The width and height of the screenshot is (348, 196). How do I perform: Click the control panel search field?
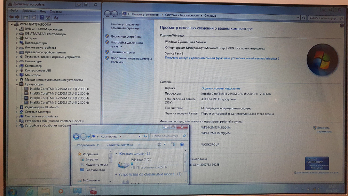tap(325, 18)
